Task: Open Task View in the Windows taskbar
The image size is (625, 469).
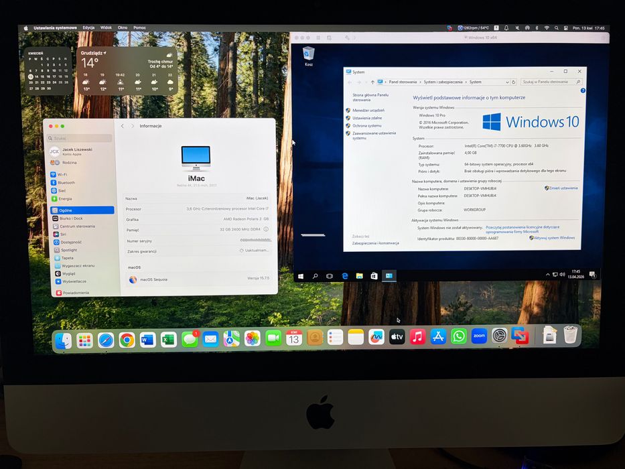Action: tap(330, 276)
